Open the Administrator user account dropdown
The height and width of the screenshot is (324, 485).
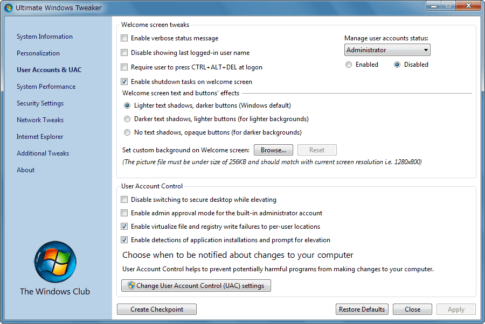387,50
